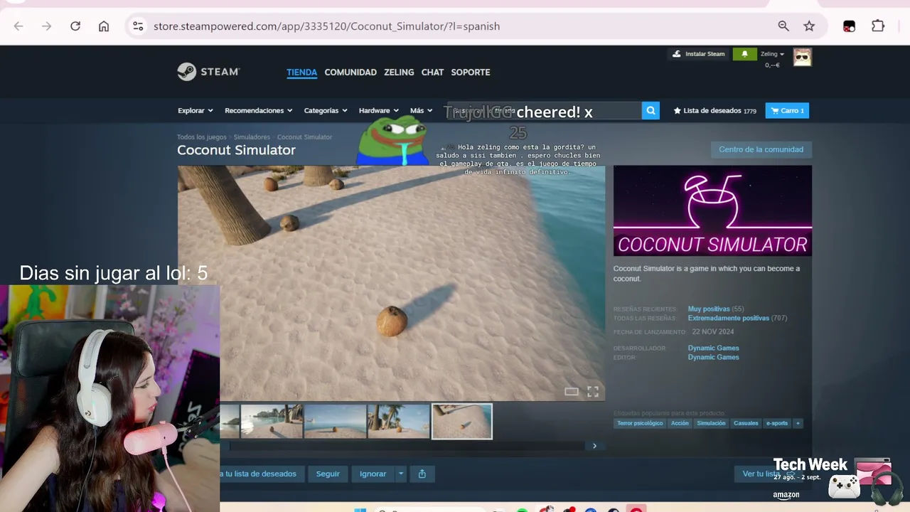Open Steam notifications bell
910x512 pixels.
(744, 54)
